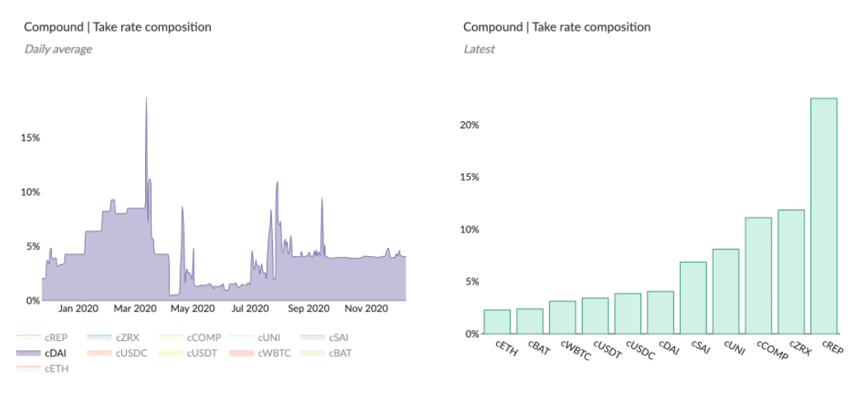Toggle the cETH legend entry

(x=41, y=369)
